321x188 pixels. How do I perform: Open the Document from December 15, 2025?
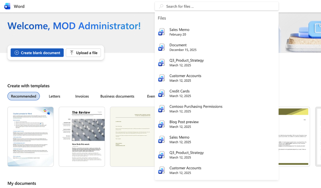178,47
